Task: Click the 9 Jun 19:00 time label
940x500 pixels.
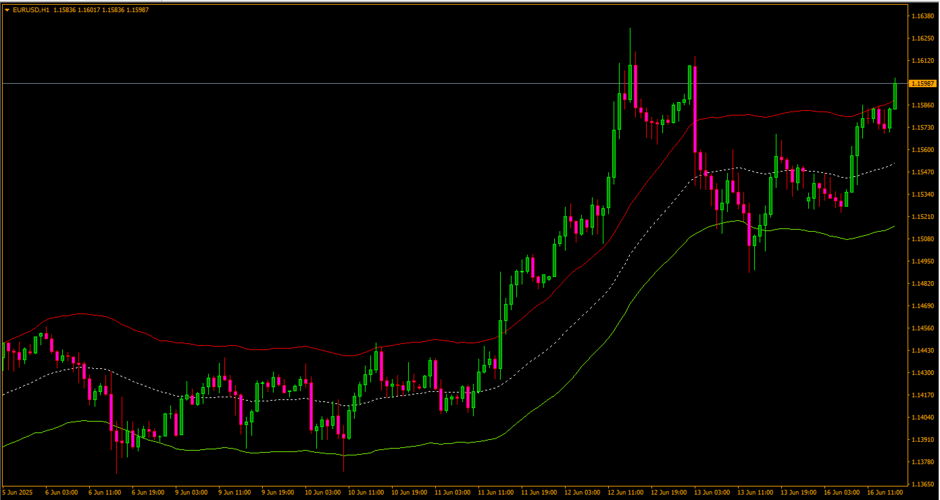Action: coord(278,493)
